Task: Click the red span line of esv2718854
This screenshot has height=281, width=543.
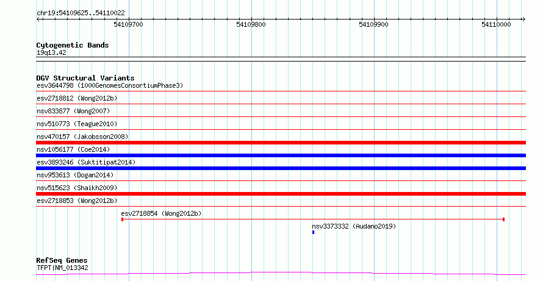Action: coord(313,219)
